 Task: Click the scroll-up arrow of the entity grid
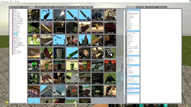(x=124, y=10)
